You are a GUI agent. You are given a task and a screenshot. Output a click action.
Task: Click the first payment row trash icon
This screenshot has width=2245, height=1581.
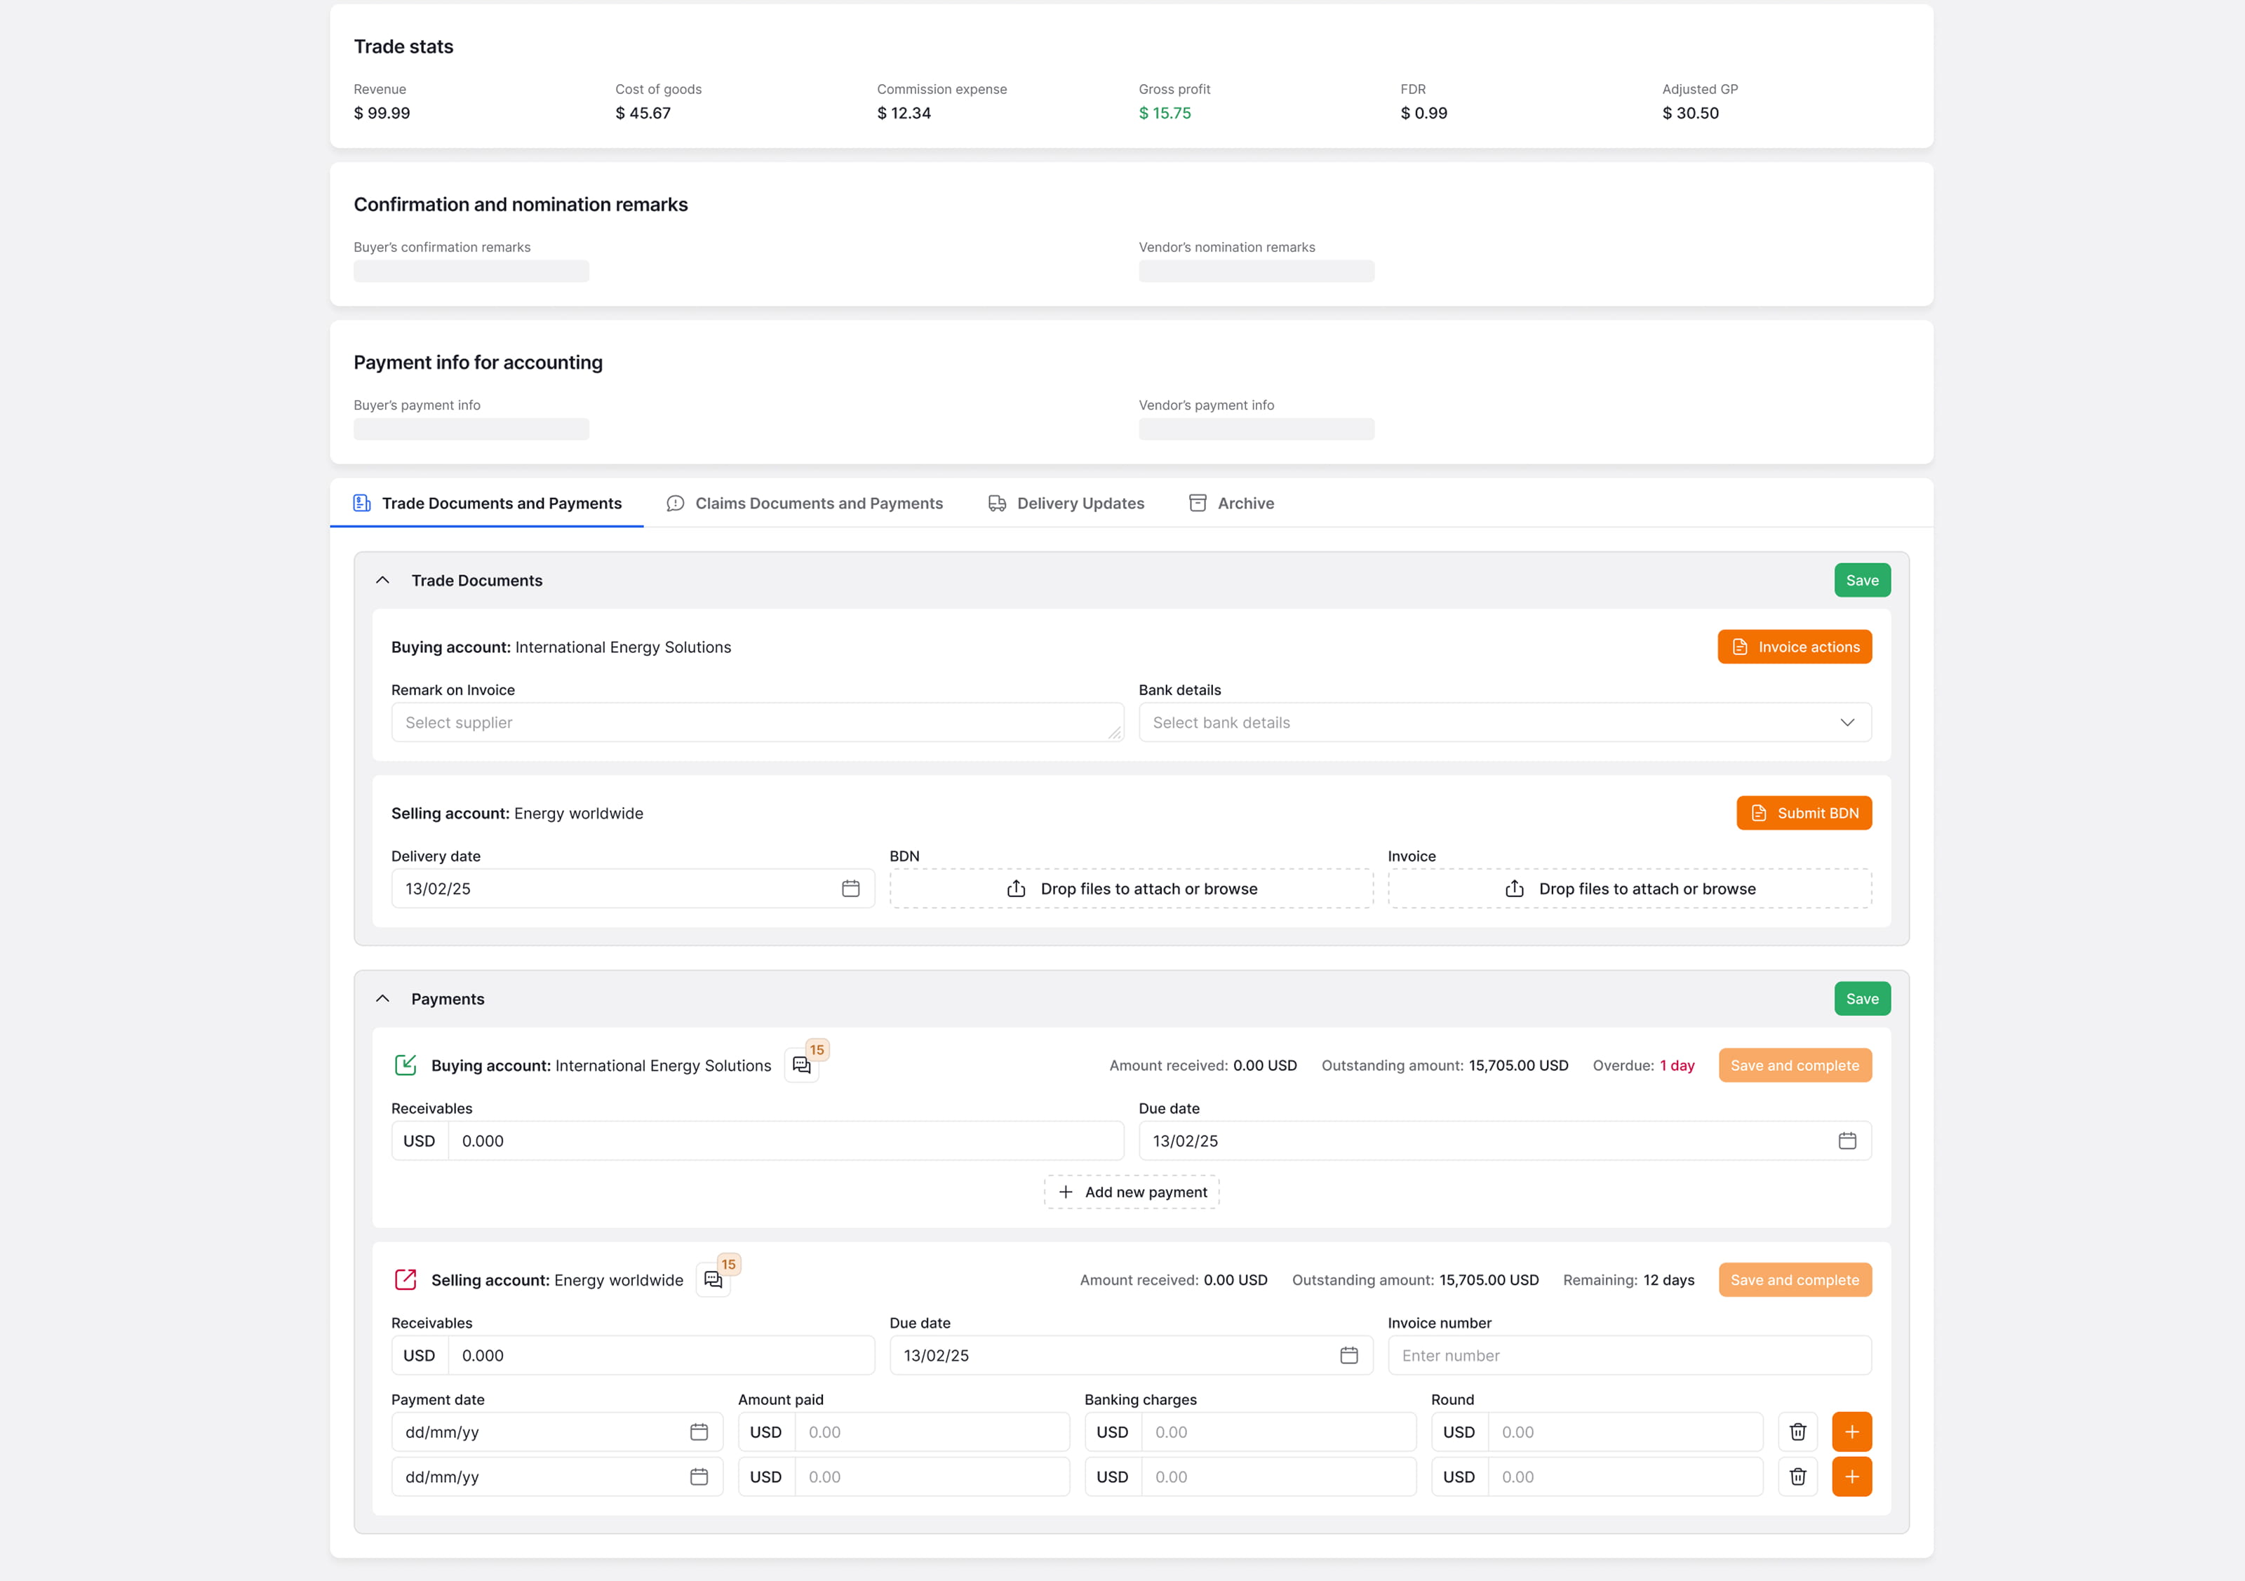[1797, 1432]
